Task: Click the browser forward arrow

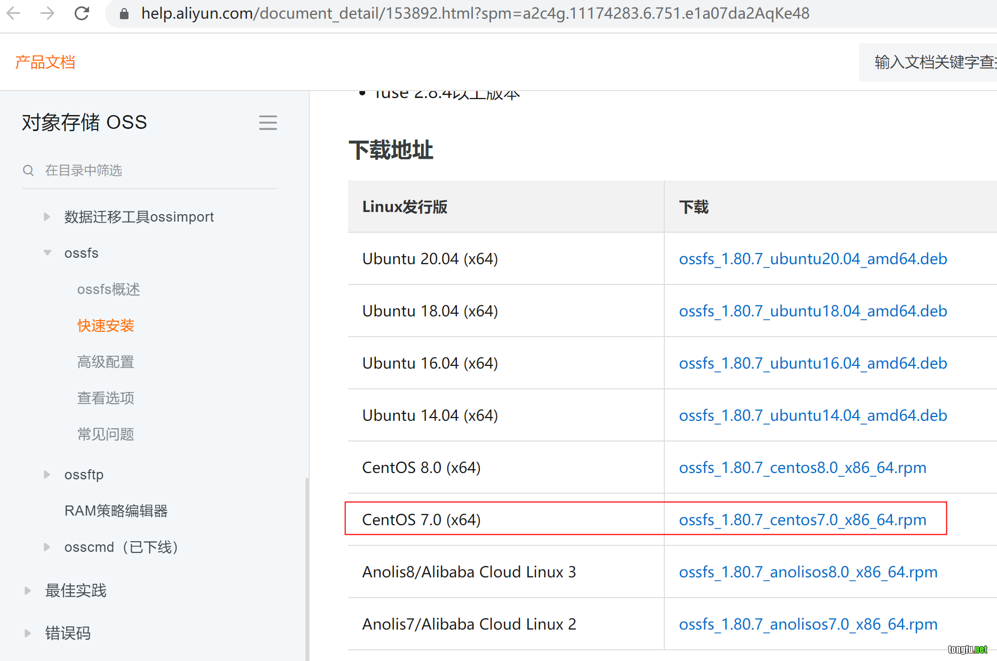Action: [47, 13]
